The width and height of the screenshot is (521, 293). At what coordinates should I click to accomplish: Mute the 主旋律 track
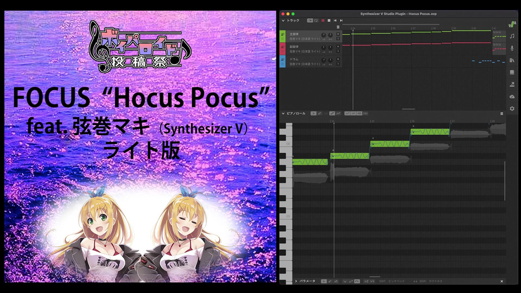pyautogui.click(x=338, y=34)
